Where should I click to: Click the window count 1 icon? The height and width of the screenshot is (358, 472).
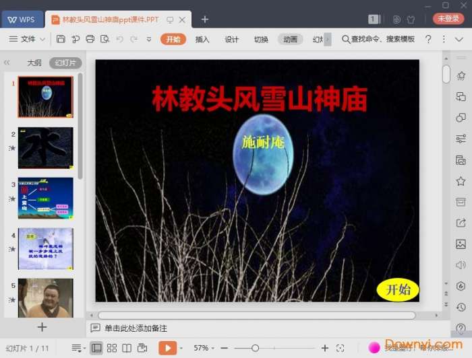[x=374, y=20]
